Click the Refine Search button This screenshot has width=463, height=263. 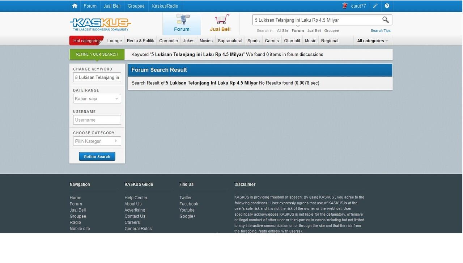point(97,156)
